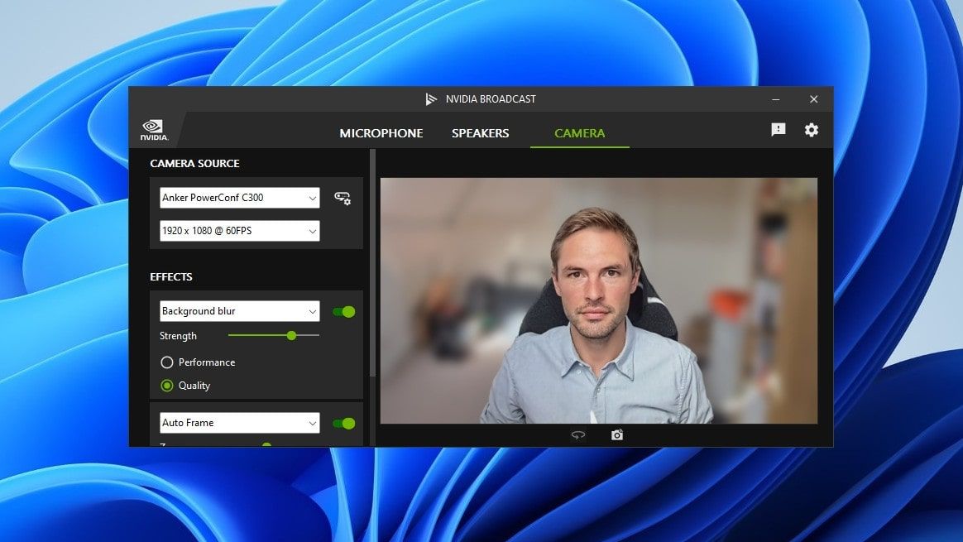Enable the Performance mode radio button
Screen dimensions: 963x542
click(x=167, y=362)
